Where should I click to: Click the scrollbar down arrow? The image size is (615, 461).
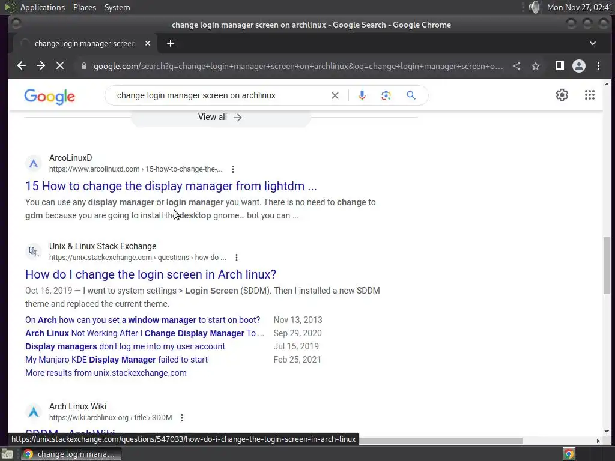pyautogui.click(x=607, y=432)
